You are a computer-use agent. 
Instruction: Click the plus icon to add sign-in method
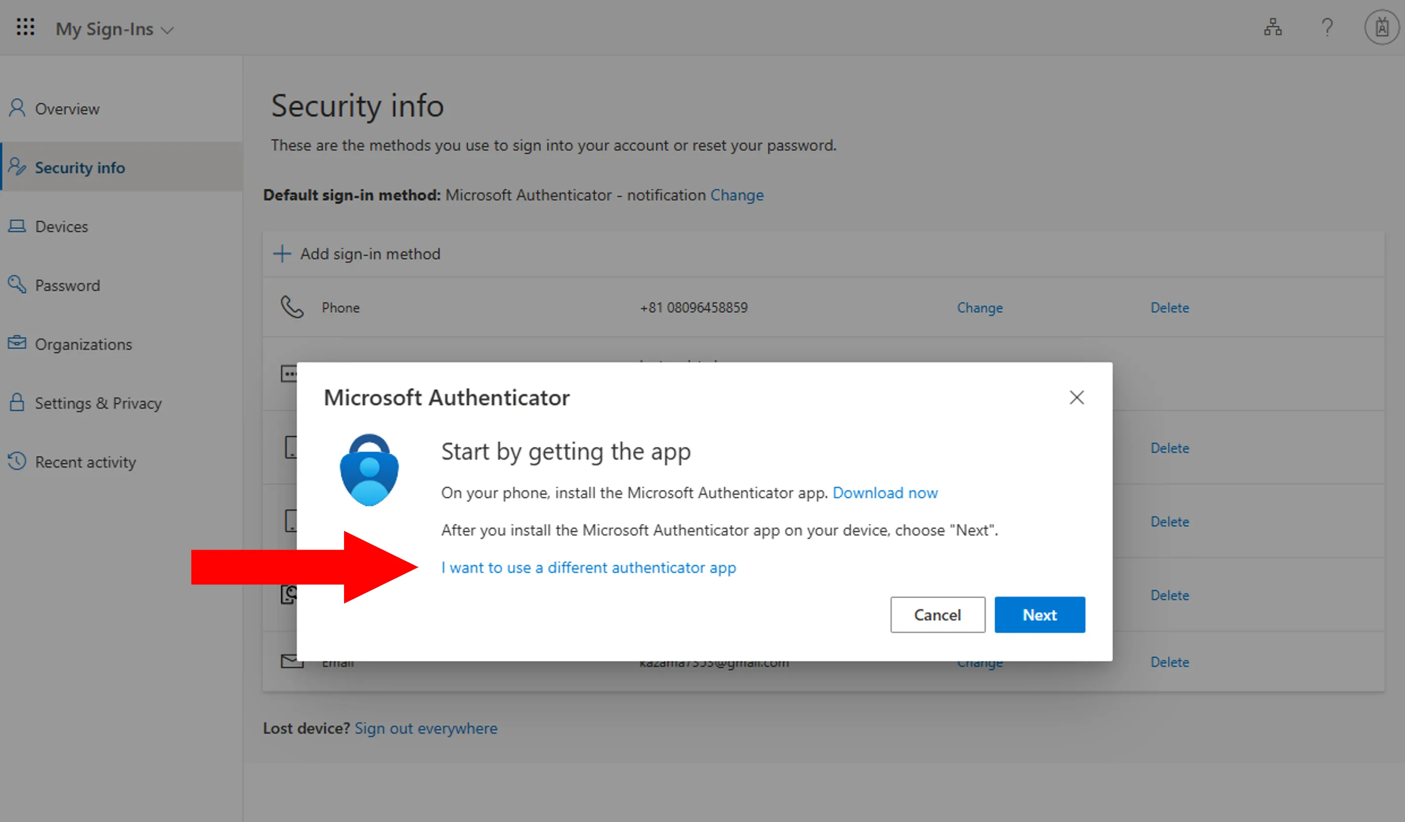282,254
